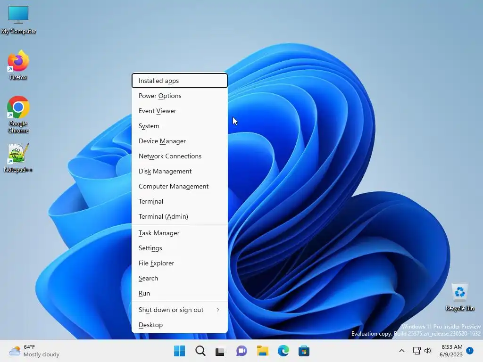Select System in the context menu

180,126
